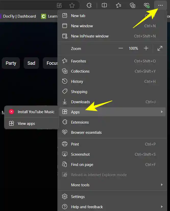Click the Favorites star icon in menu

pos(65,61)
